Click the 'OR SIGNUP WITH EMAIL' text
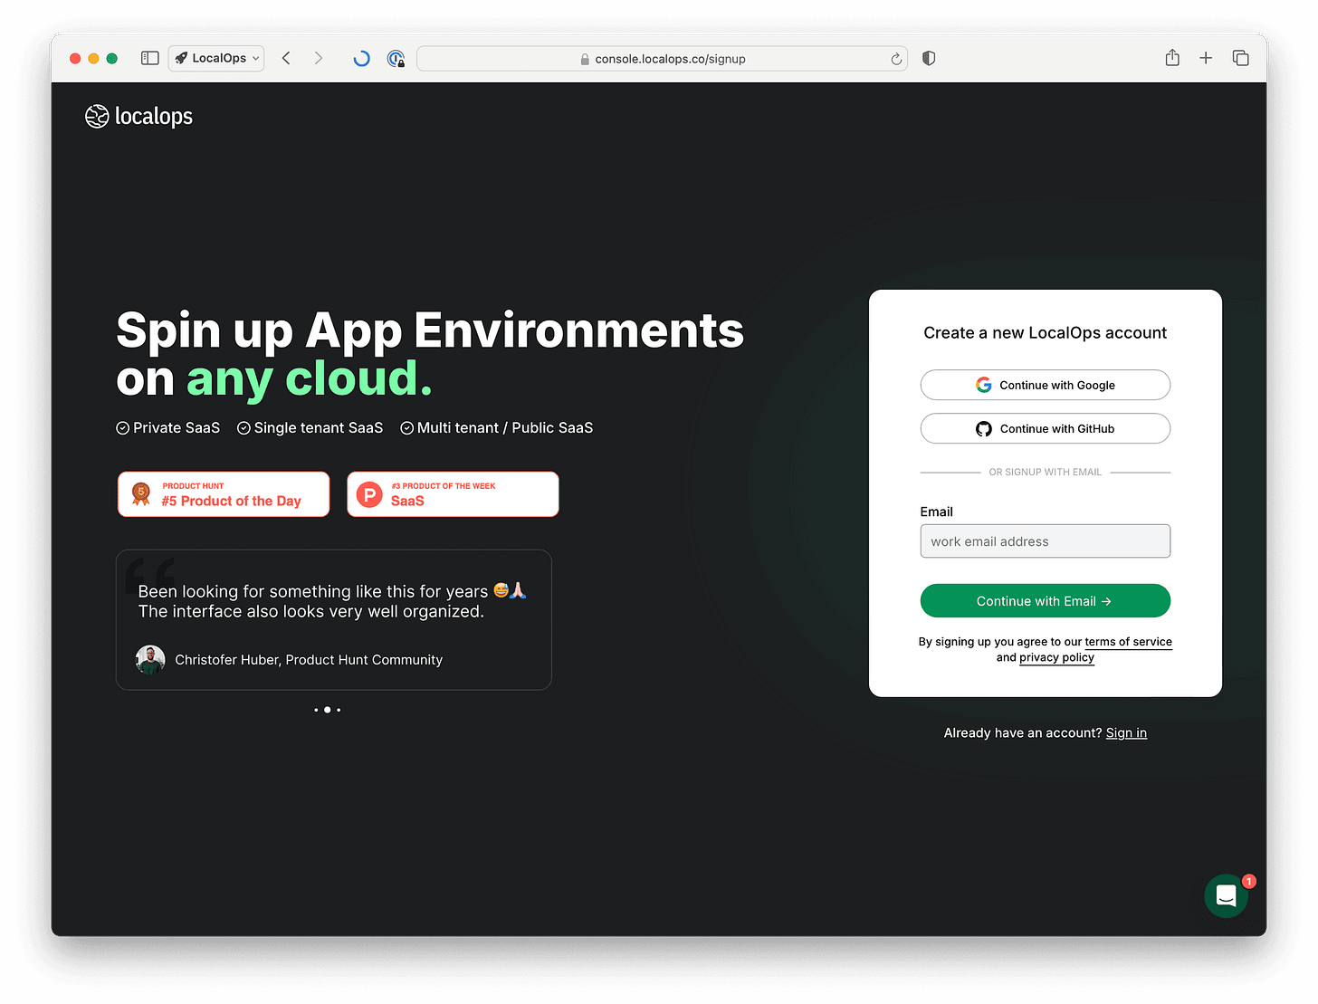The image size is (1318, 1004). pyautogui.click(x=1046, y=473)
